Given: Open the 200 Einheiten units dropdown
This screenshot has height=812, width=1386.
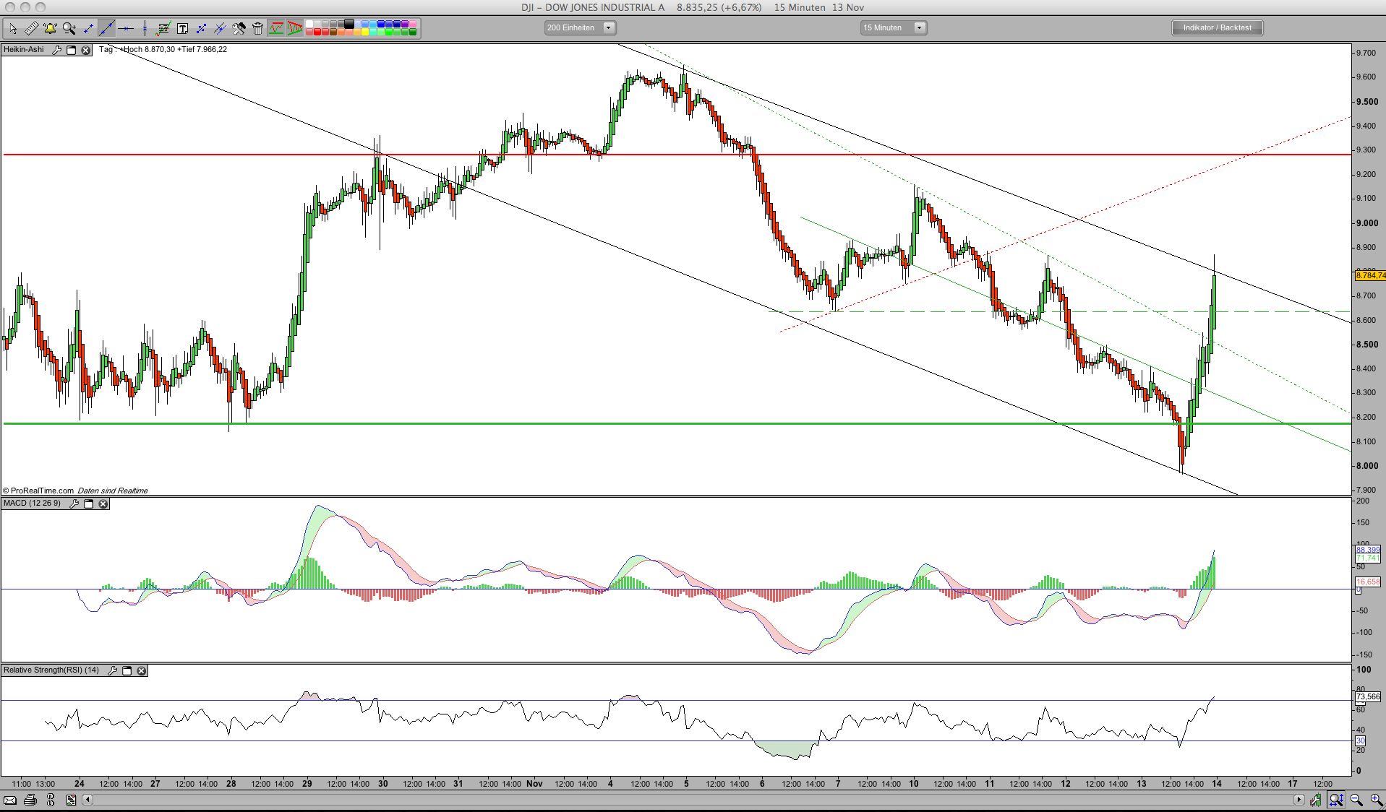Looking at the screenshot, I should click(580, 27).
